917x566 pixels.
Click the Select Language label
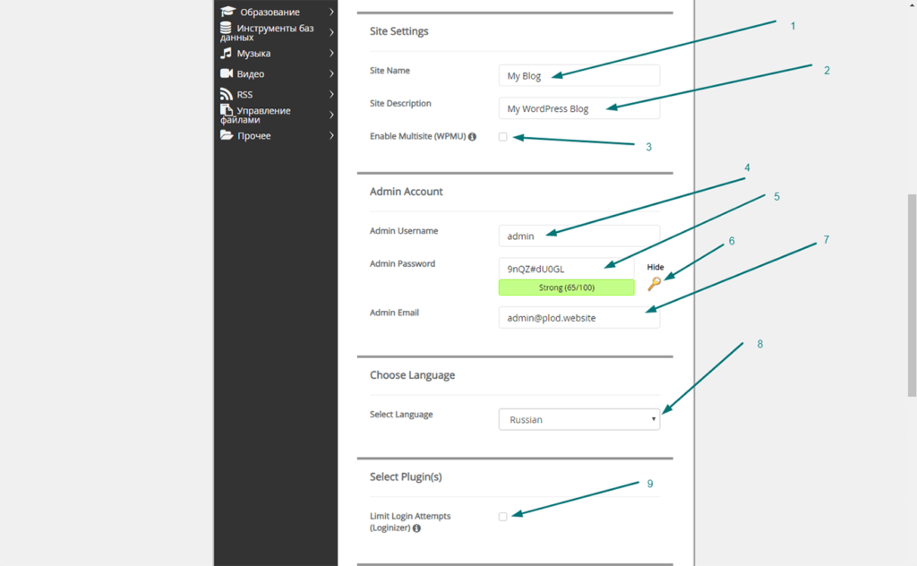(401, 414)
